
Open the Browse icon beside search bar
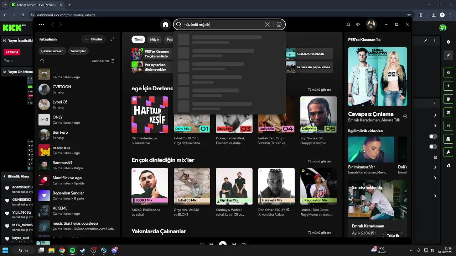pyautogui.click(x=279, y=25)
